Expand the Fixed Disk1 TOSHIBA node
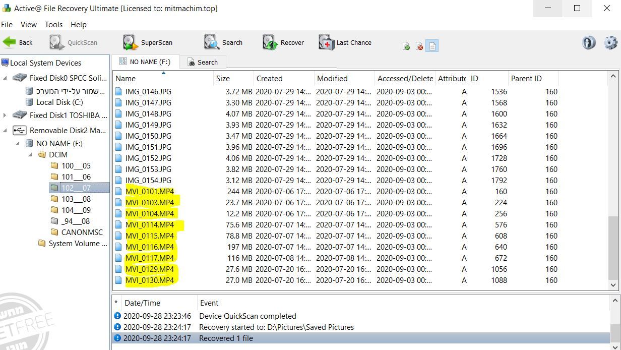The height and width of the screenshot is (350, 621). (x=6, y=115)
